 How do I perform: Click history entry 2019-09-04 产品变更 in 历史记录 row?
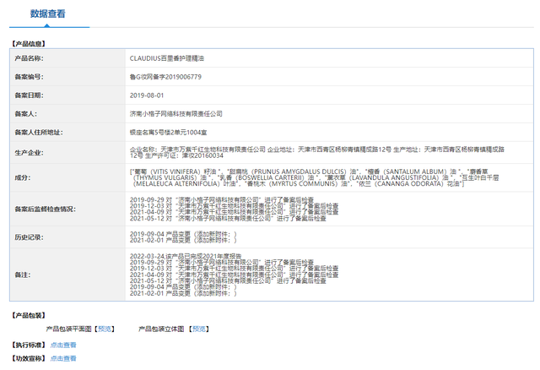(x=183, y=234)
